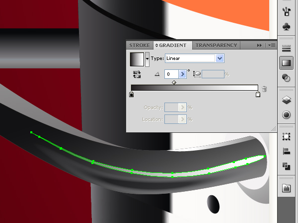298x223 pixels.
Task: Click the Reverse Gradient icon
Action: (x=137, y=74)
